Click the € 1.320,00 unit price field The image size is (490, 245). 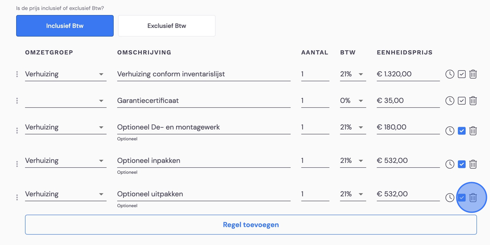[408, 74]
